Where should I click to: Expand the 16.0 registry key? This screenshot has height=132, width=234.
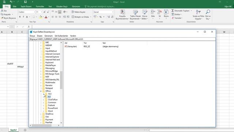[44, 94]
